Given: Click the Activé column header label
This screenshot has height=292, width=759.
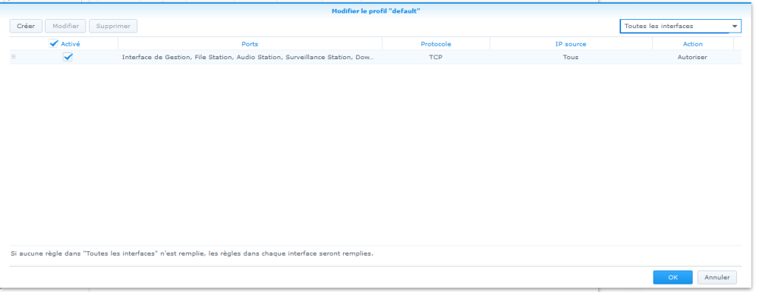Looking at the screenshot, I should [71, 44].
